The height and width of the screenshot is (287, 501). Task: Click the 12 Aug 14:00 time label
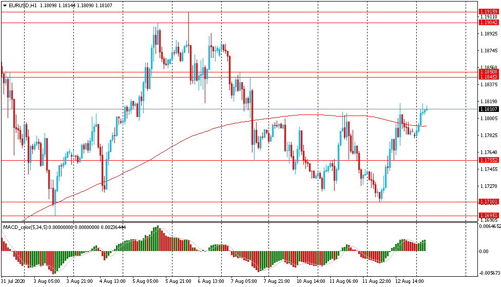click(410, 281)
